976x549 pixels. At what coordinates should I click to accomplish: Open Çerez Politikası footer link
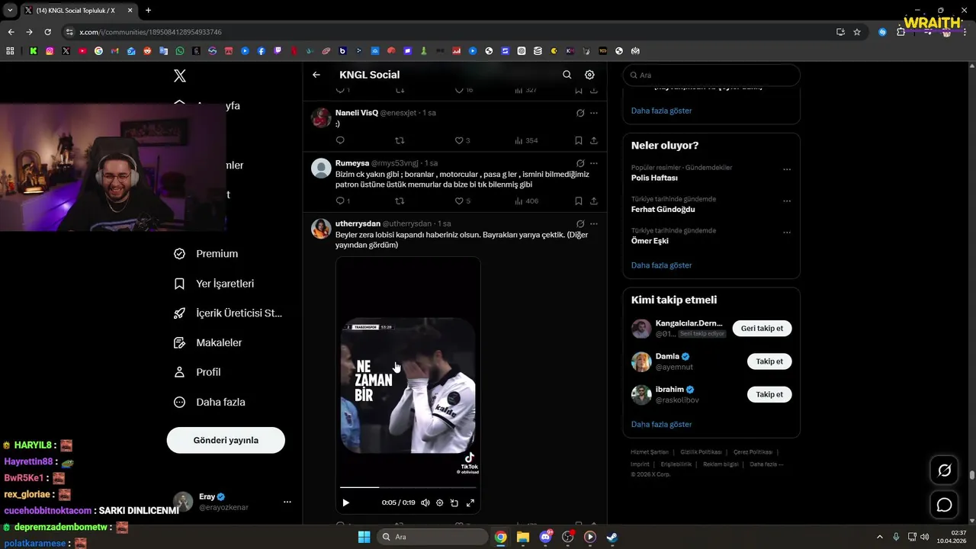(753, 452)
